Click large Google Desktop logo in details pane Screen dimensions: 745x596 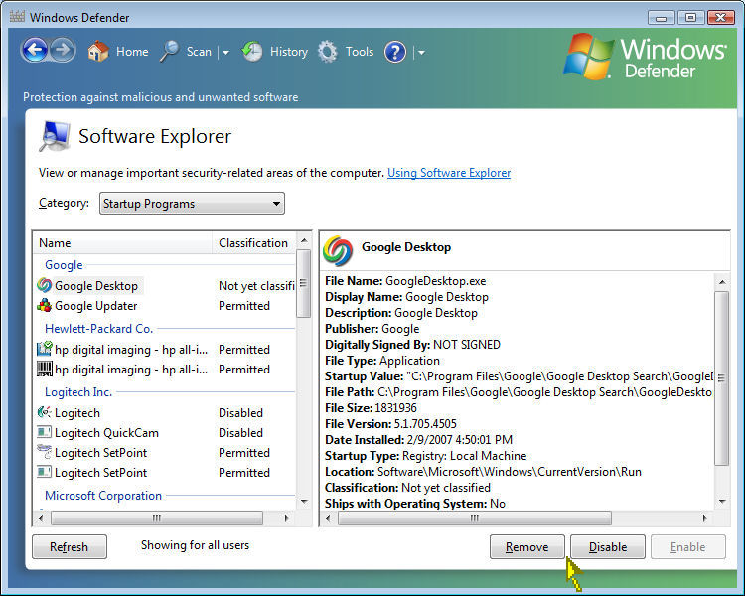click(x=338, y=251)
